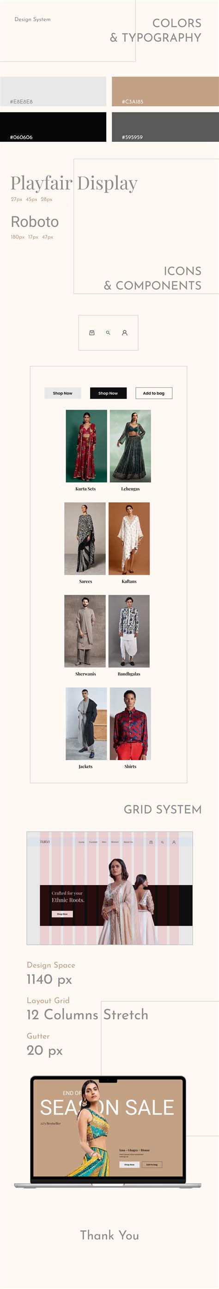Viewport: 219px width, 1289px height.
Task: Click the black Shop Now button
Action: [108, 393]
